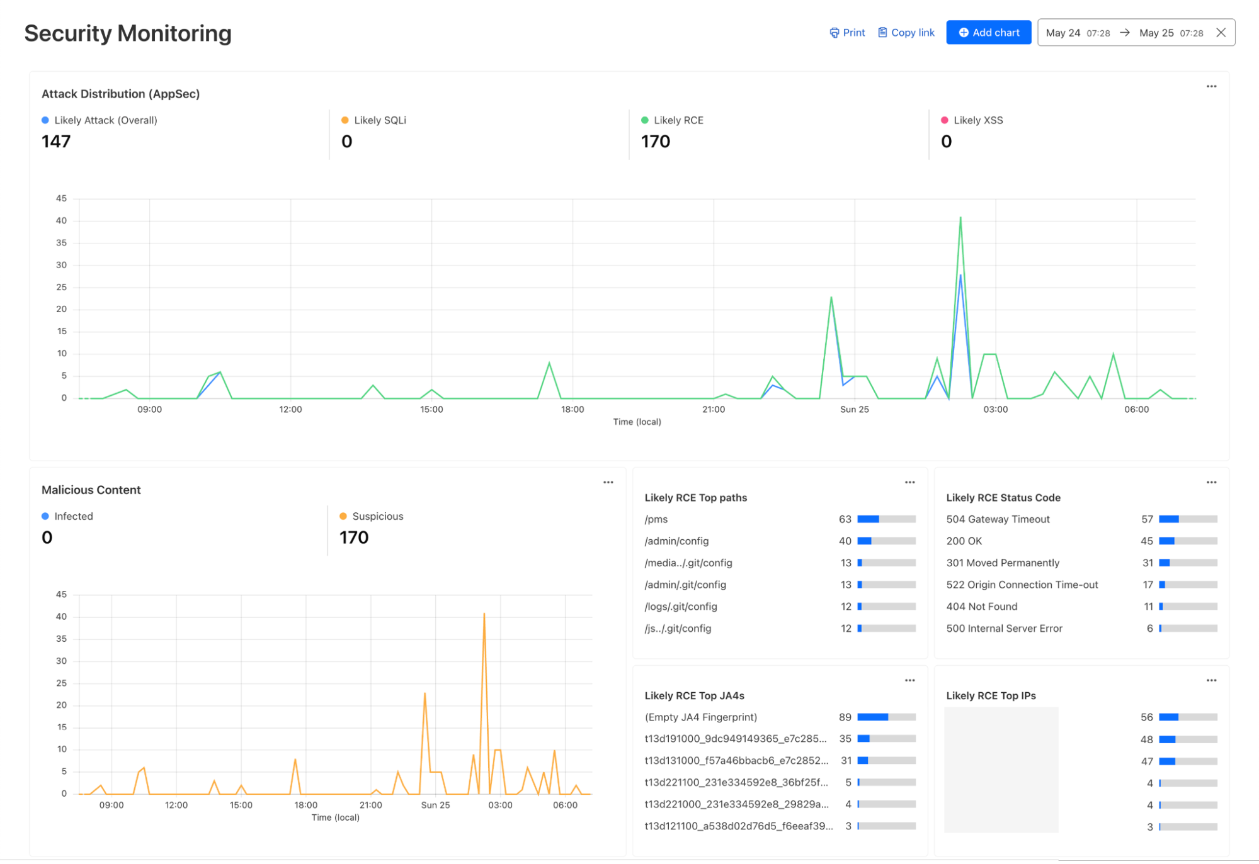1259x864 pixels.
Task: Select the t13d121100_a538d02d76d5 JA4 row
Action: coord(780,826)
